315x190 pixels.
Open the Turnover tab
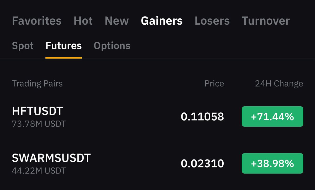(x=266, y=21)
